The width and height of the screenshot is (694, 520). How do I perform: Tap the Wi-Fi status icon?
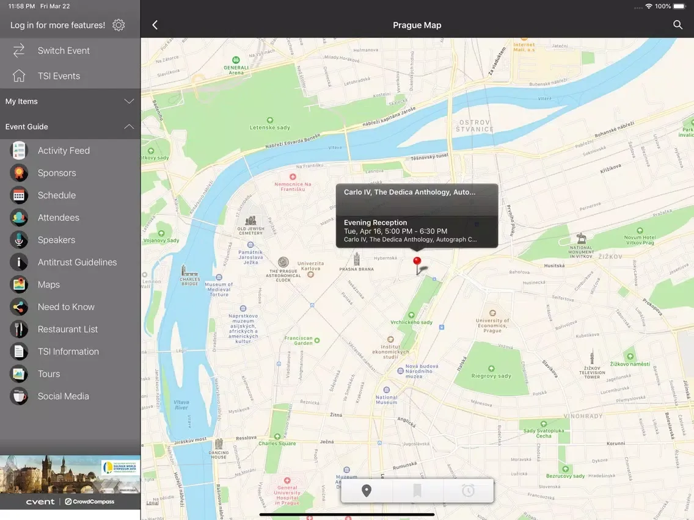(x=648, y=6)
